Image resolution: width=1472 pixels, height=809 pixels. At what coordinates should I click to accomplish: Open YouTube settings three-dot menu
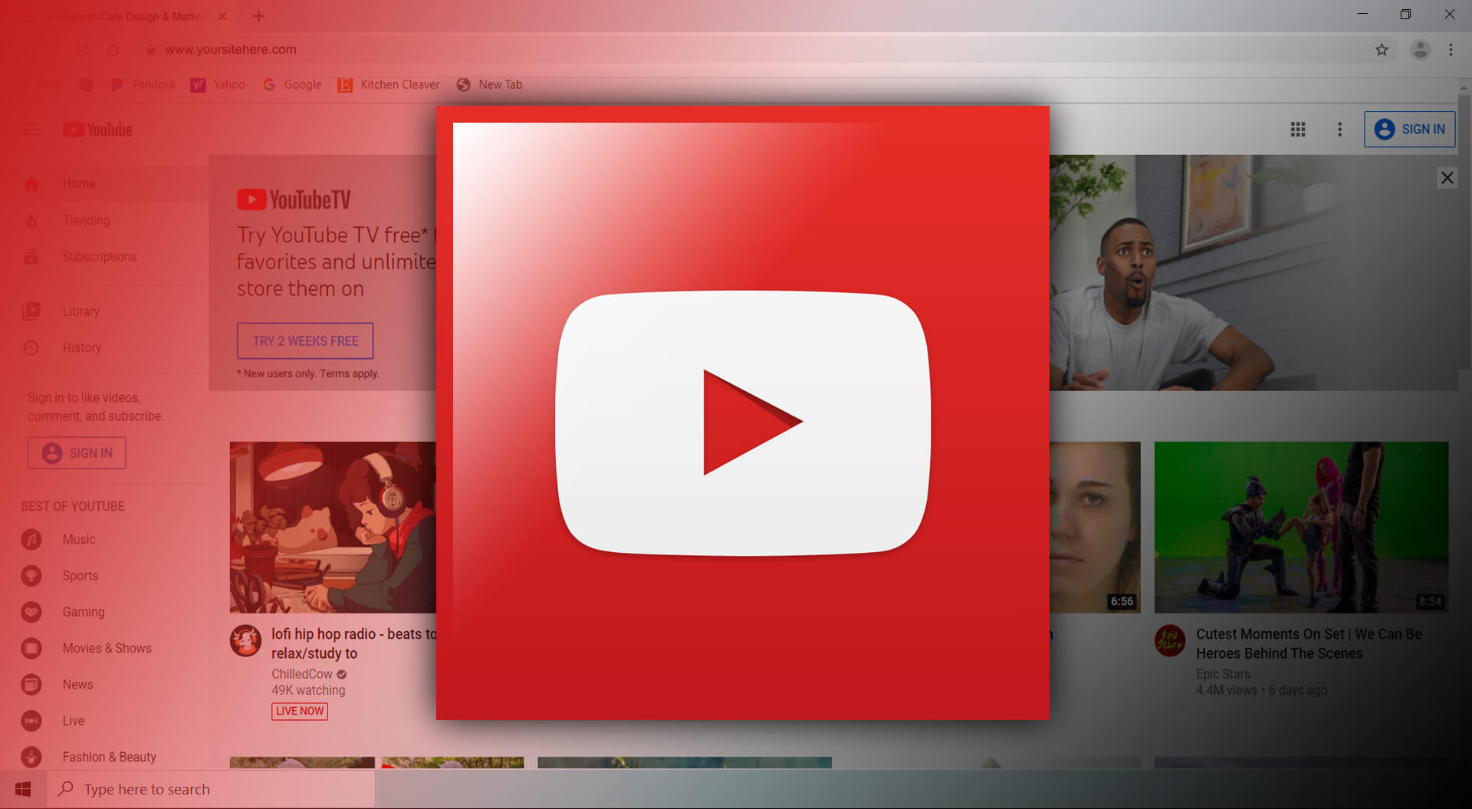click(1339, 130)
